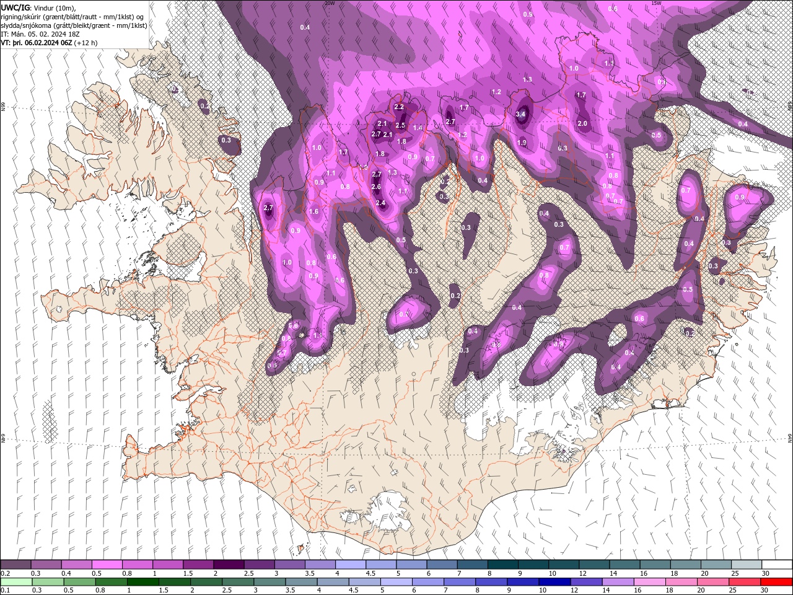Click the lavender snow swatch between 4 and 4.5
Image resolution: width=793 pixels, height=595 pixels.
point(351,565)
